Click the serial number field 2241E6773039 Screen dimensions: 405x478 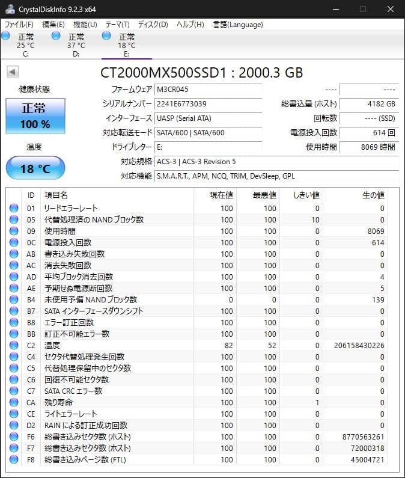click(x=208, y=103)
